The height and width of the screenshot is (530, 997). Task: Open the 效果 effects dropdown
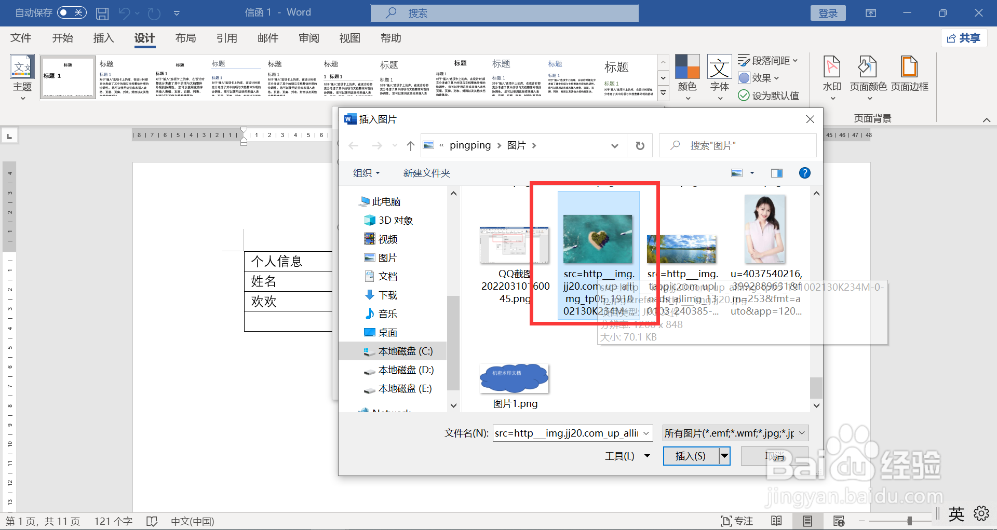(x=759, y=78)
